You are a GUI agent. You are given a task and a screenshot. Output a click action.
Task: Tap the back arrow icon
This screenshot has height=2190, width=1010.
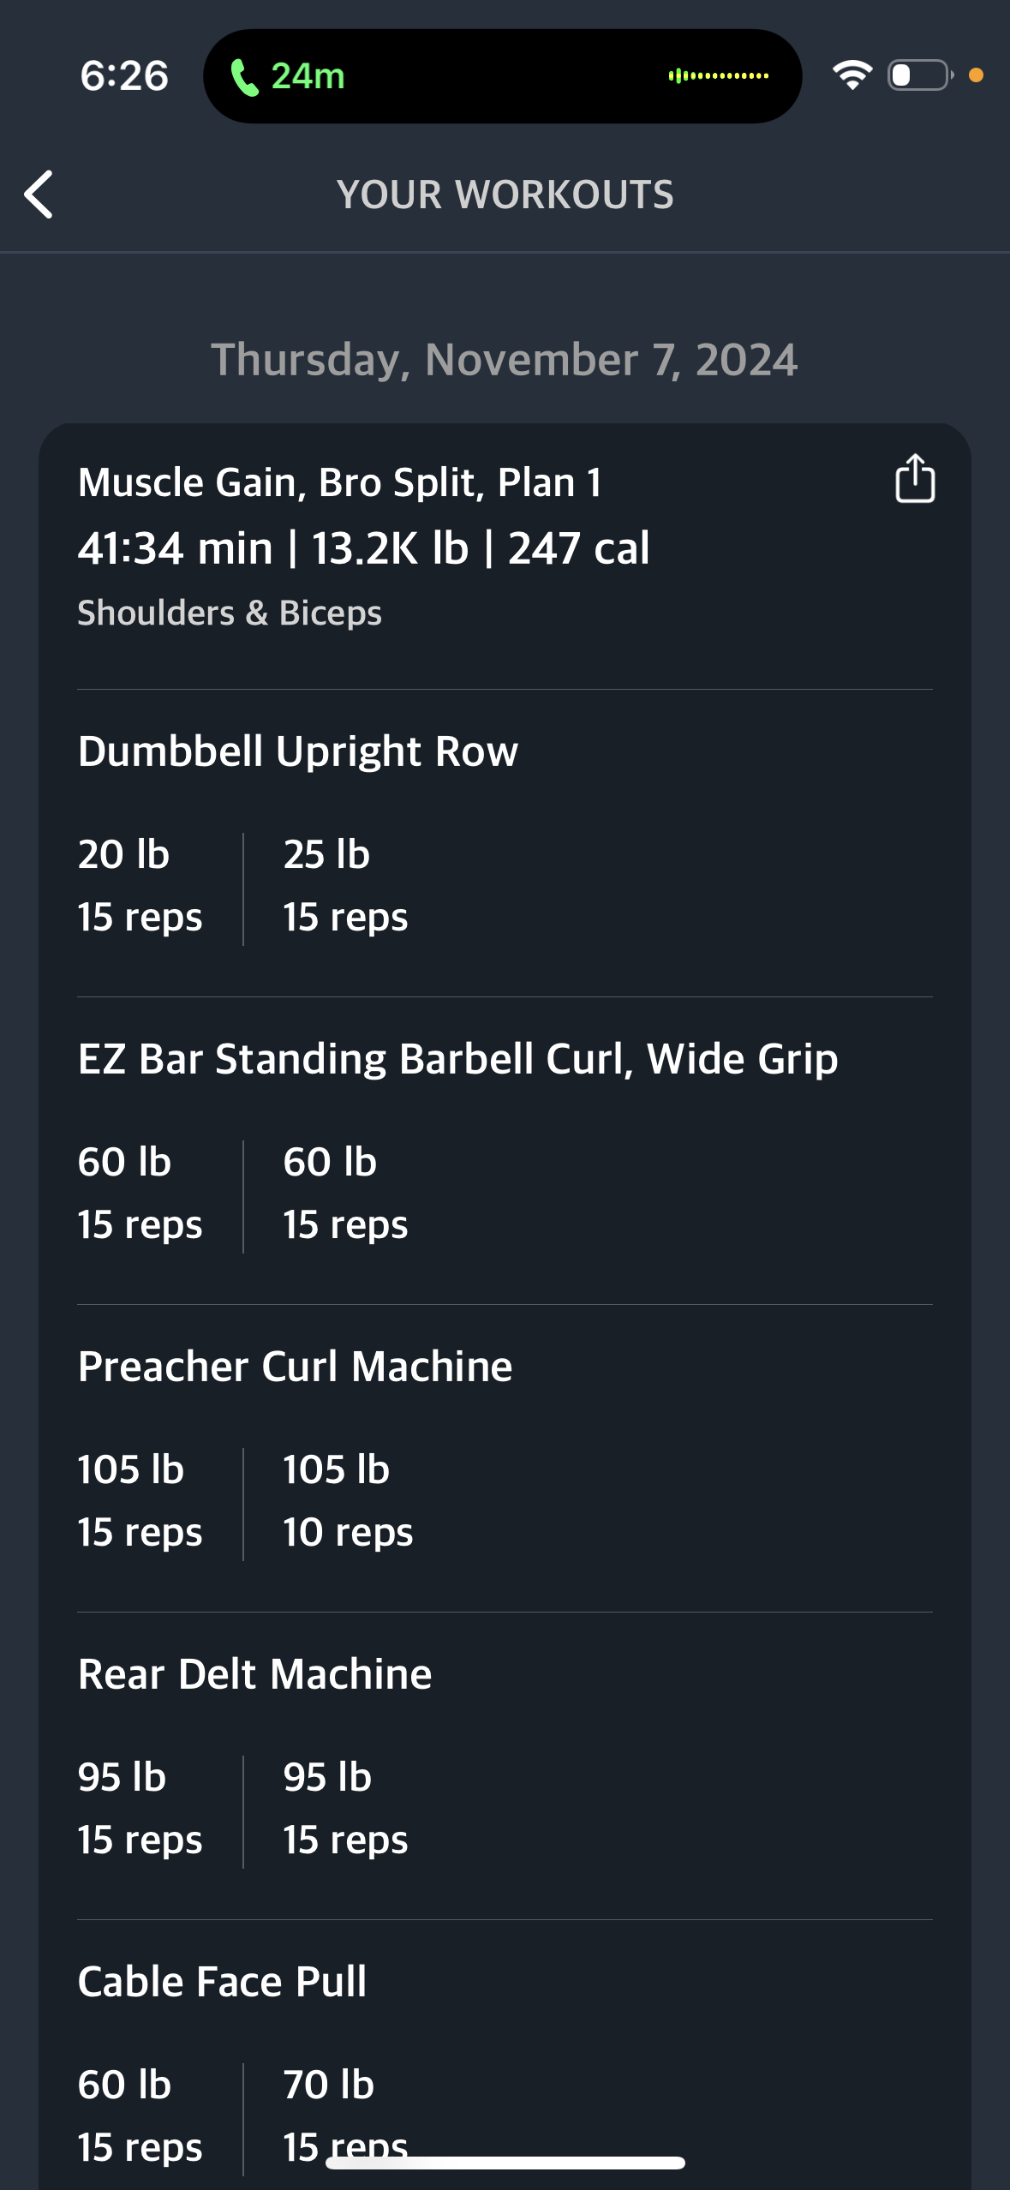pyautogui.click(x=39, y=194)
